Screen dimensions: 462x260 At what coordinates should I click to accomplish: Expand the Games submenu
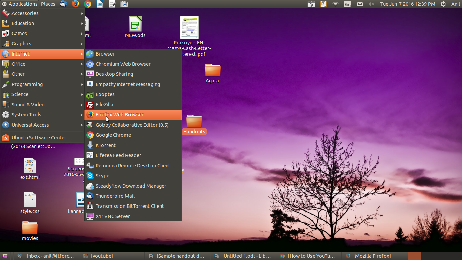coord(42,34)
